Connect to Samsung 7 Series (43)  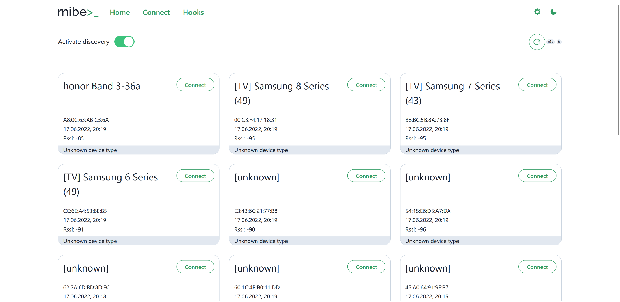coord(537,85)
